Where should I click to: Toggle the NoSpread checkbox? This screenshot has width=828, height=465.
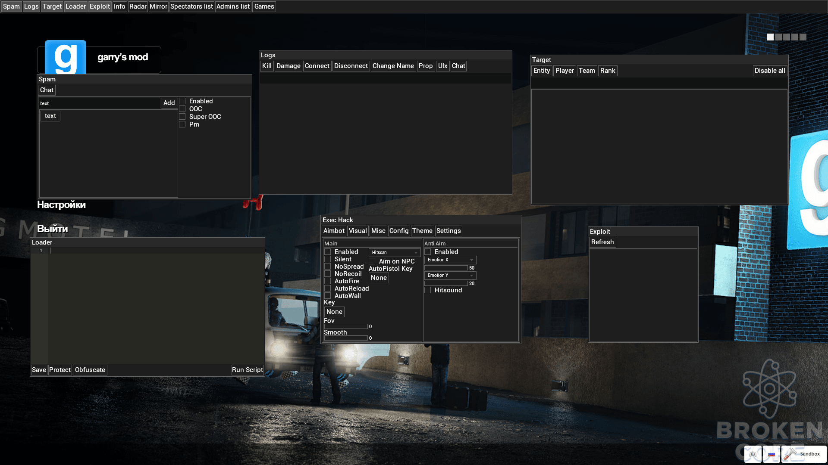coord(328,267)
